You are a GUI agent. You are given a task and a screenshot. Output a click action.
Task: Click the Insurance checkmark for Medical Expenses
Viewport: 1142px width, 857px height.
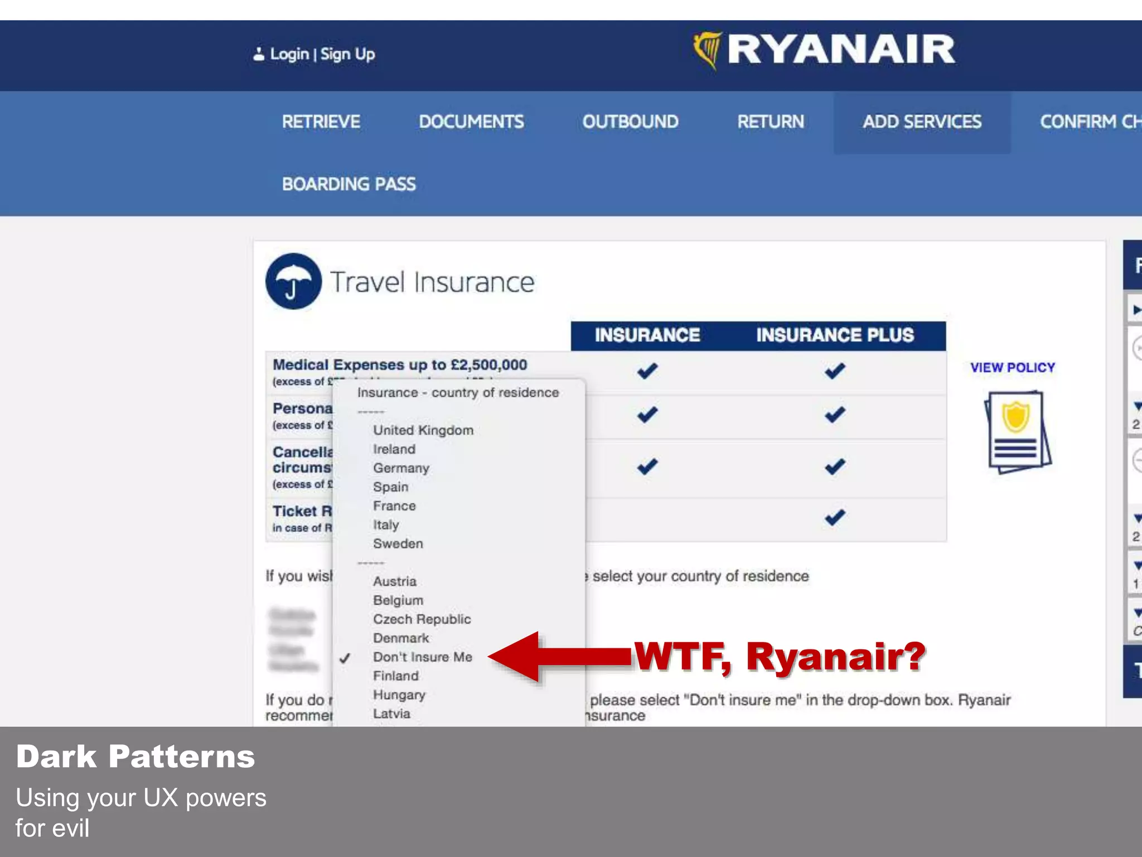click(x=647, y=370)
